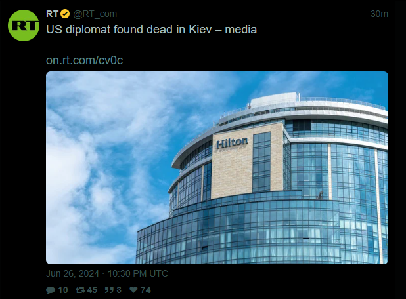
Task: View the 74 likes count
Action: [146, 290]
